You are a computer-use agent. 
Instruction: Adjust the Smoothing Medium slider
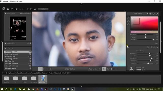[152, 58]
